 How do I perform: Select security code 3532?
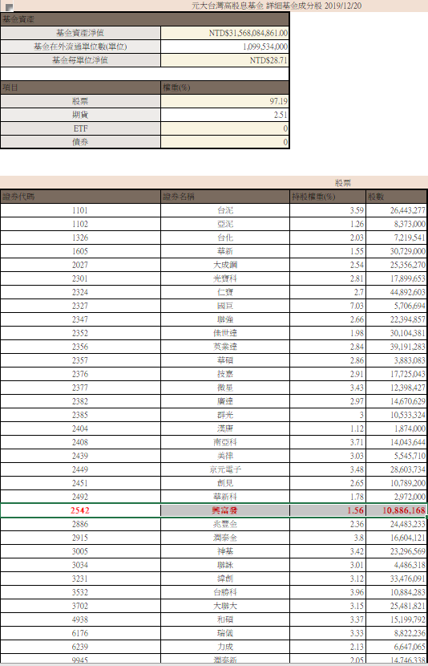click(x=80, y=592)
